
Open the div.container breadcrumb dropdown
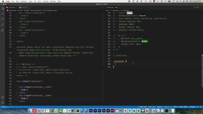point(36,10)
